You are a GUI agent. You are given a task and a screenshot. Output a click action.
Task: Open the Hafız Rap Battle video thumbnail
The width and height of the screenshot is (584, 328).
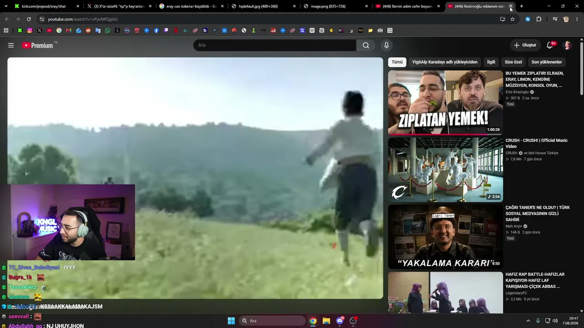pos(445,292)
